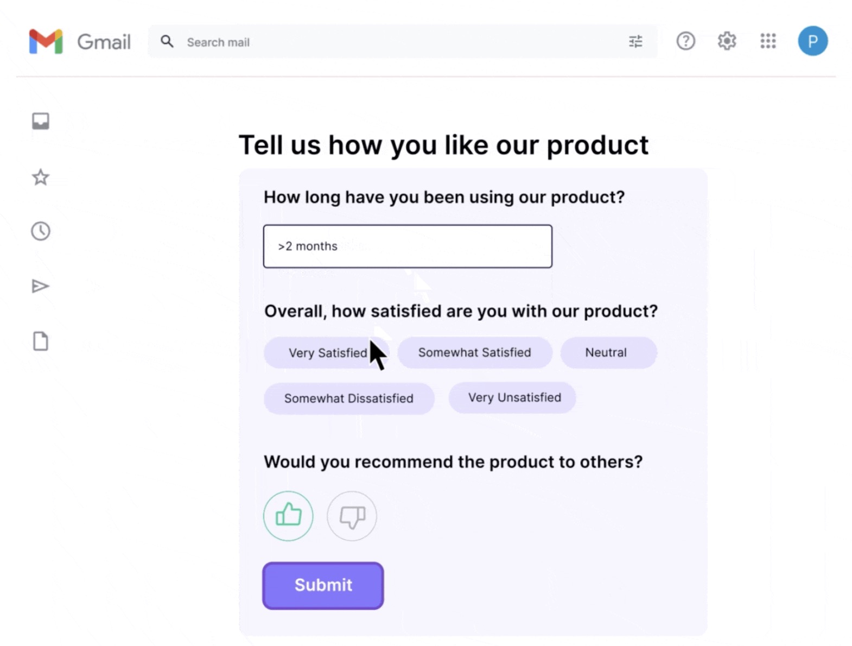Choose the Somewhat Dissatisfied option

point(348,398)
